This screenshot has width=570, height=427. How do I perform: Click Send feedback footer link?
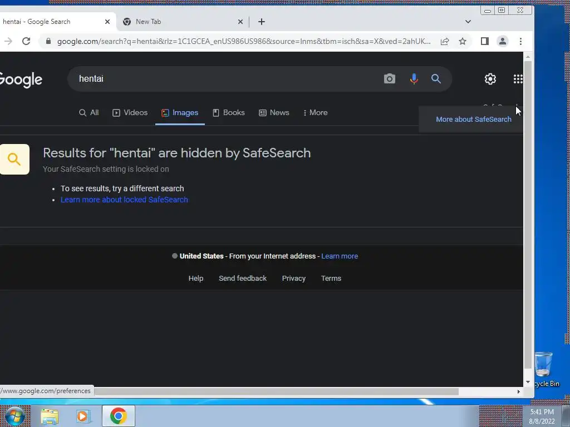pyautogui.click(x=243, y=278)
